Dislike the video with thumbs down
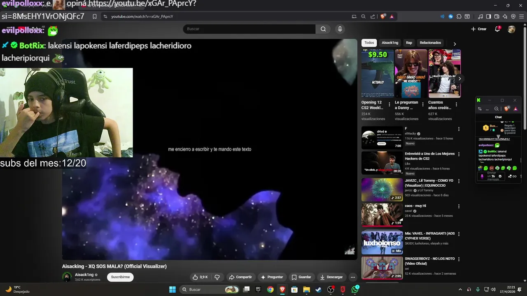 click(x=217, y=277)
